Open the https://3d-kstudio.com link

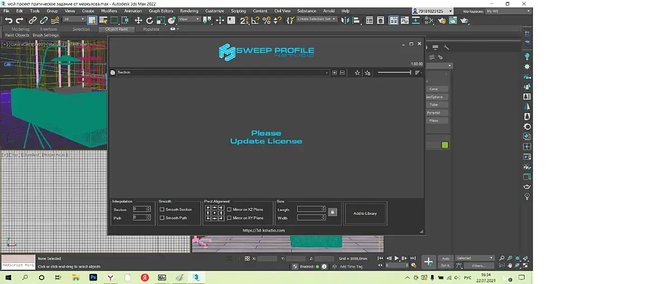pos(264,230)
